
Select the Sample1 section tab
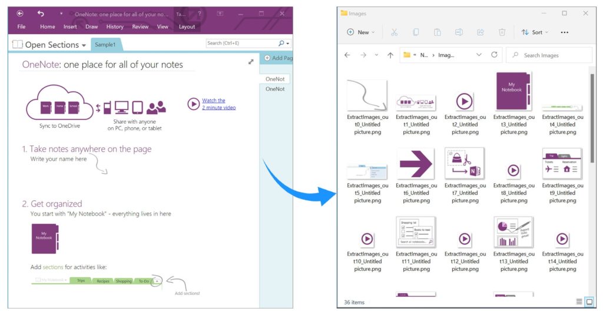107,45
